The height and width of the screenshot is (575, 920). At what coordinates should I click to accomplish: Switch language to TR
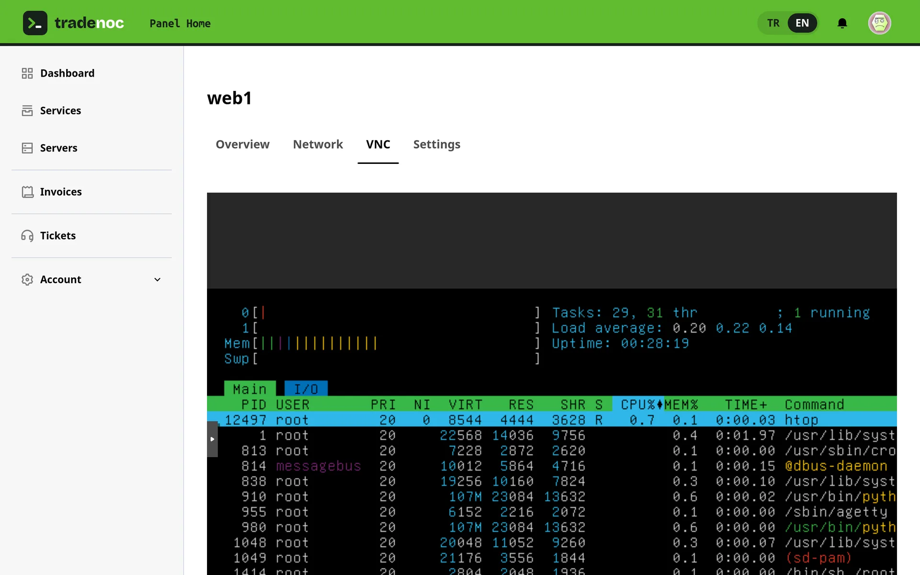click(x=773, y=23)
